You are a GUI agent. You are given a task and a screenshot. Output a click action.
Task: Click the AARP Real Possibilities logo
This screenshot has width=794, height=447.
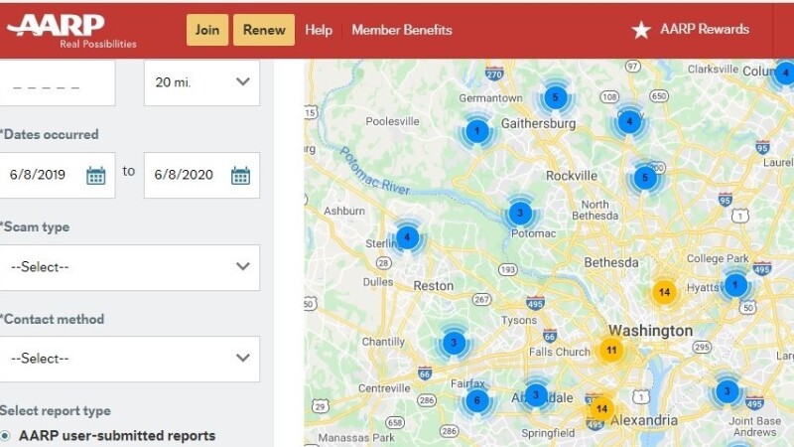point(70,31)
